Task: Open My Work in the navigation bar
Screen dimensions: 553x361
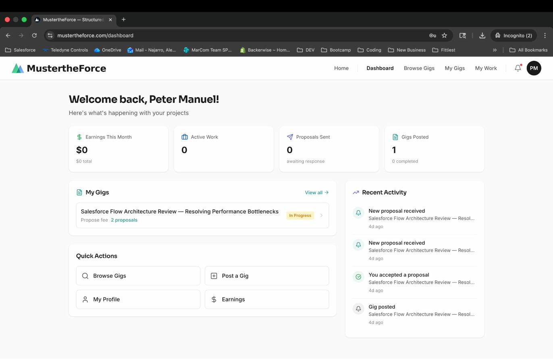Action: pos(486,68)
